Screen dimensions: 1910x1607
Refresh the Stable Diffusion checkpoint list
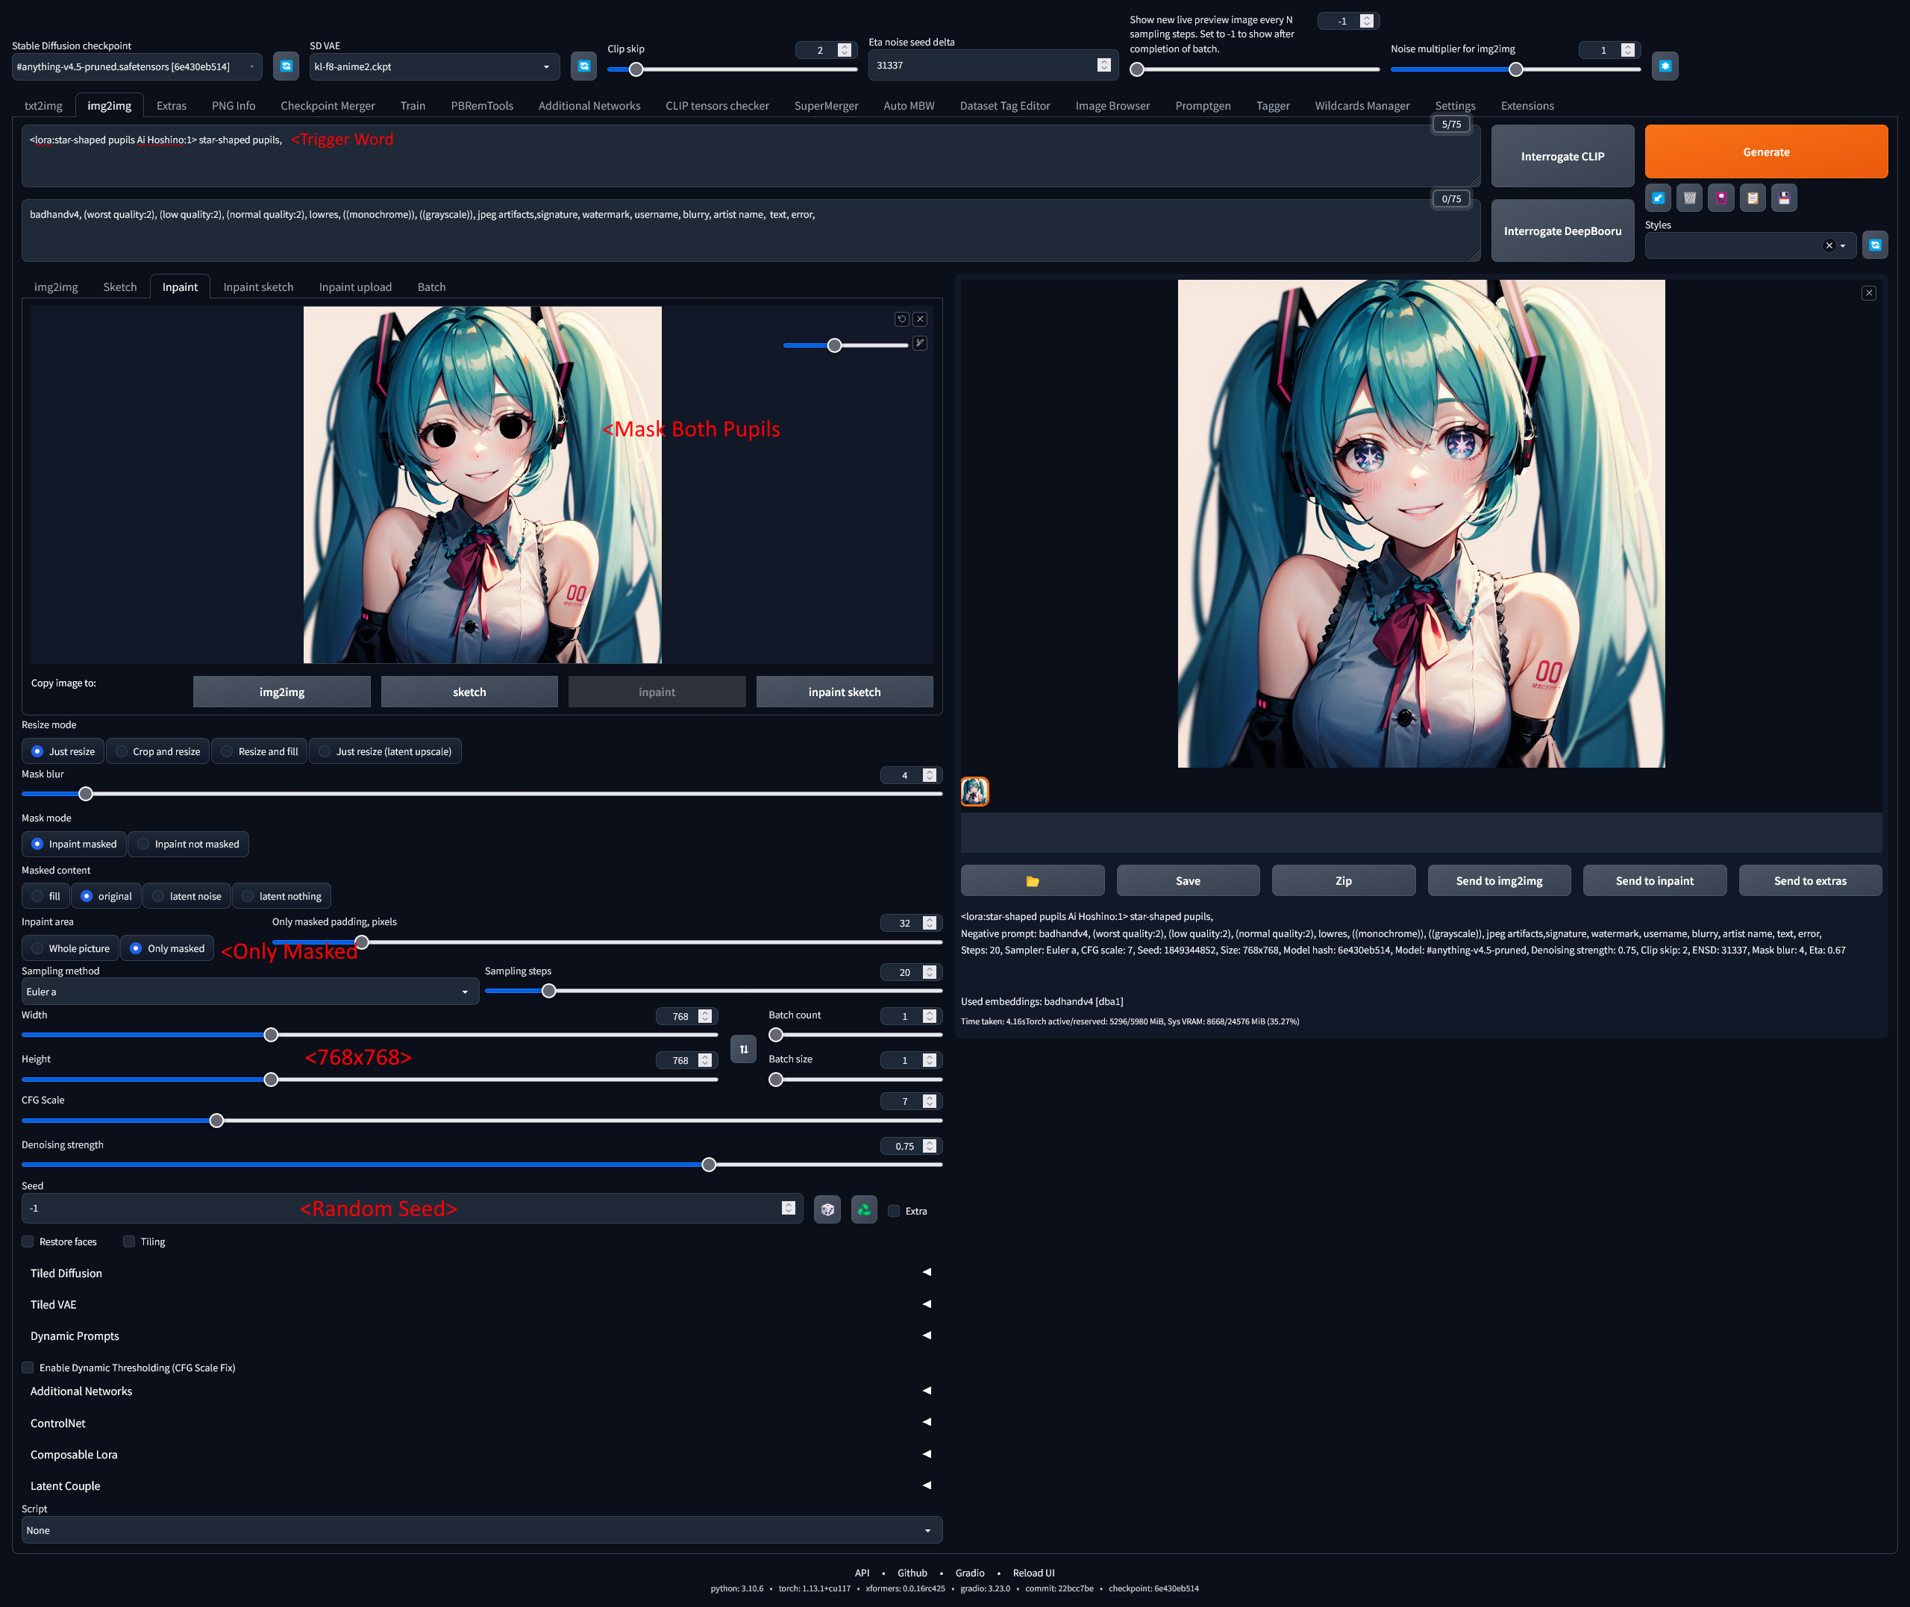point(286,66)
